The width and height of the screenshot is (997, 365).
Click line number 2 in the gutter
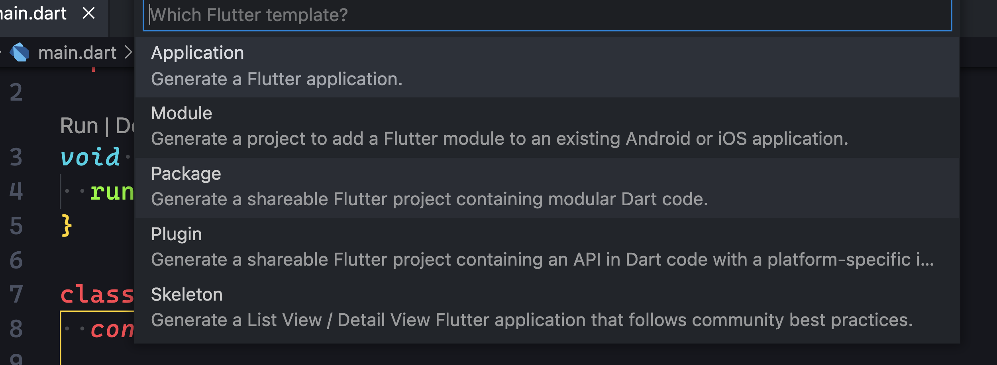pyautogui.click(x=16, y=92)
